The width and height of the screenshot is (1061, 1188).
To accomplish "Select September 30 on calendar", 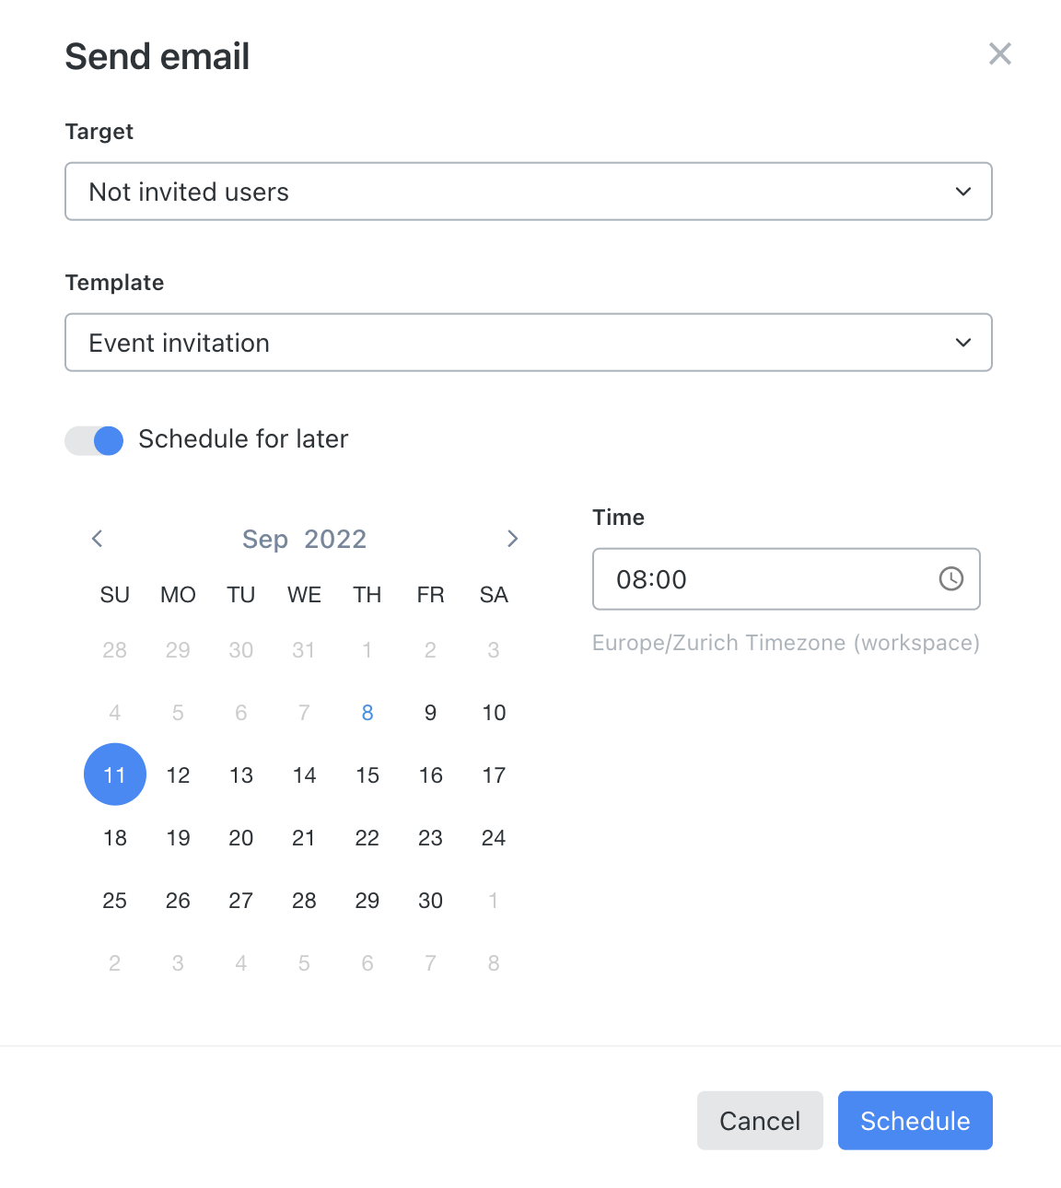I will click(x=430, y=901).
